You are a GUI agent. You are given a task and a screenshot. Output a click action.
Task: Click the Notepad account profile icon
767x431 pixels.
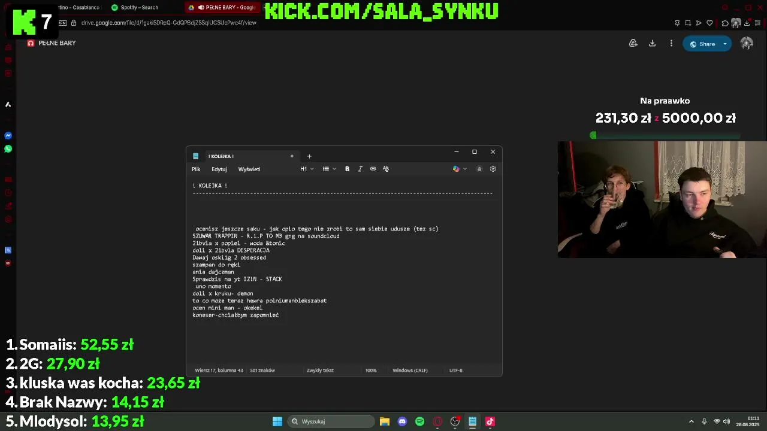(x=479, y=169)
